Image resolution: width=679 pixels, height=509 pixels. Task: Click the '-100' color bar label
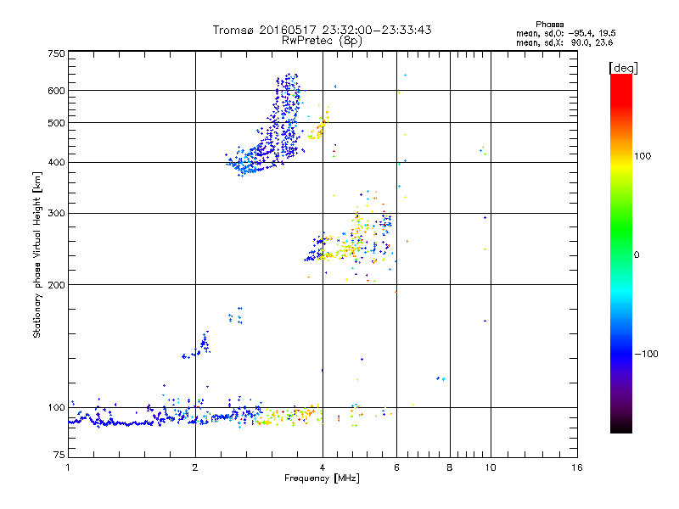click(646, 354)
